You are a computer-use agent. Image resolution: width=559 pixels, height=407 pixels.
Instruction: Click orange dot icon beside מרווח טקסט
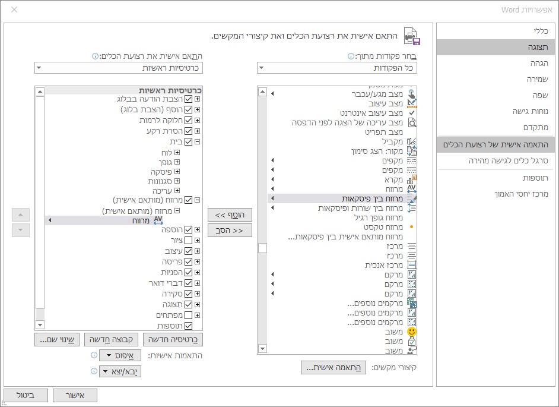(411, 227)
